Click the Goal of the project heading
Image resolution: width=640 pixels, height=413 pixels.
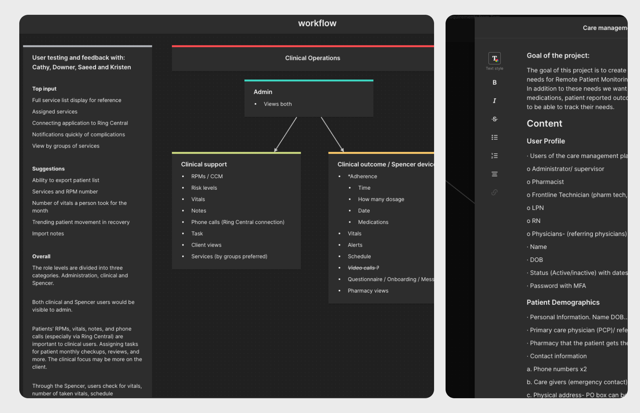point(558,55)
